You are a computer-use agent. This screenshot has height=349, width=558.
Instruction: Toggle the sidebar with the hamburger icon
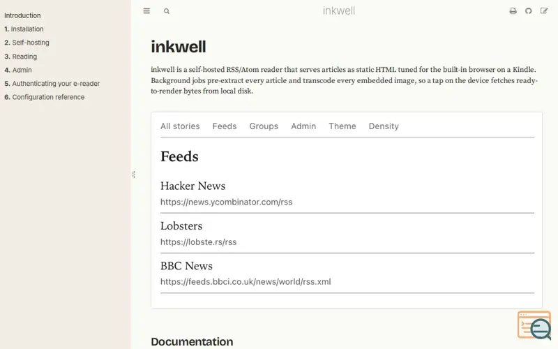146,11
